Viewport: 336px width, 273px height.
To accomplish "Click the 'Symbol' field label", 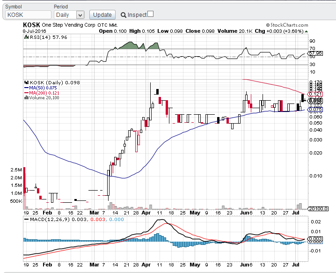I will pos(14,7).
